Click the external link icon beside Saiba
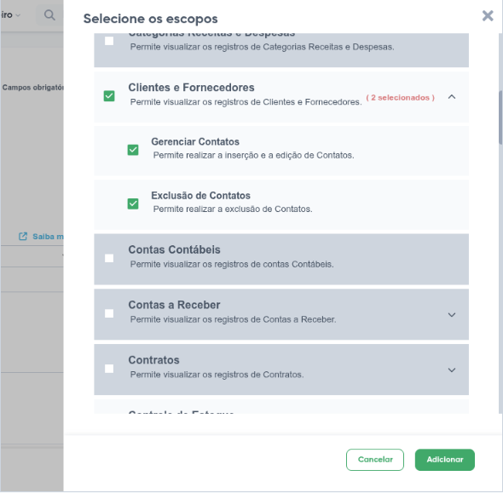The height and width of the screenshot is (493, 503). pos(23,237)
